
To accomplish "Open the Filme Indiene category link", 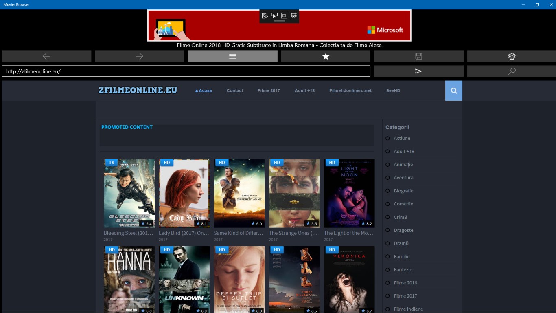I will point(408,309).
